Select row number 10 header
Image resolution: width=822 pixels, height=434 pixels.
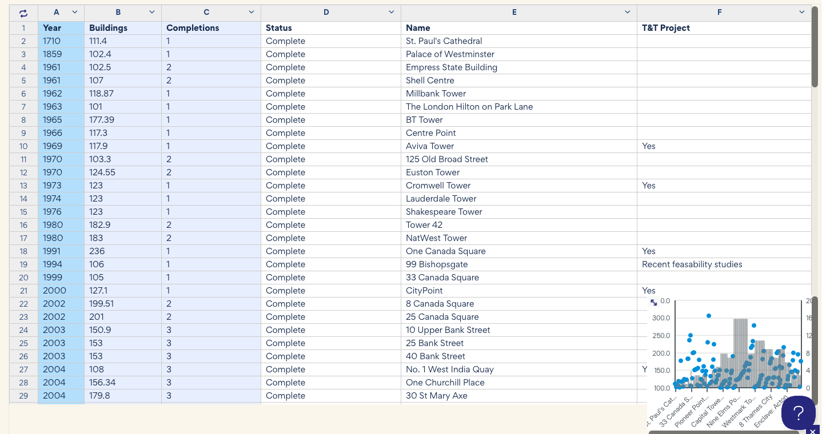pos(23,146)
